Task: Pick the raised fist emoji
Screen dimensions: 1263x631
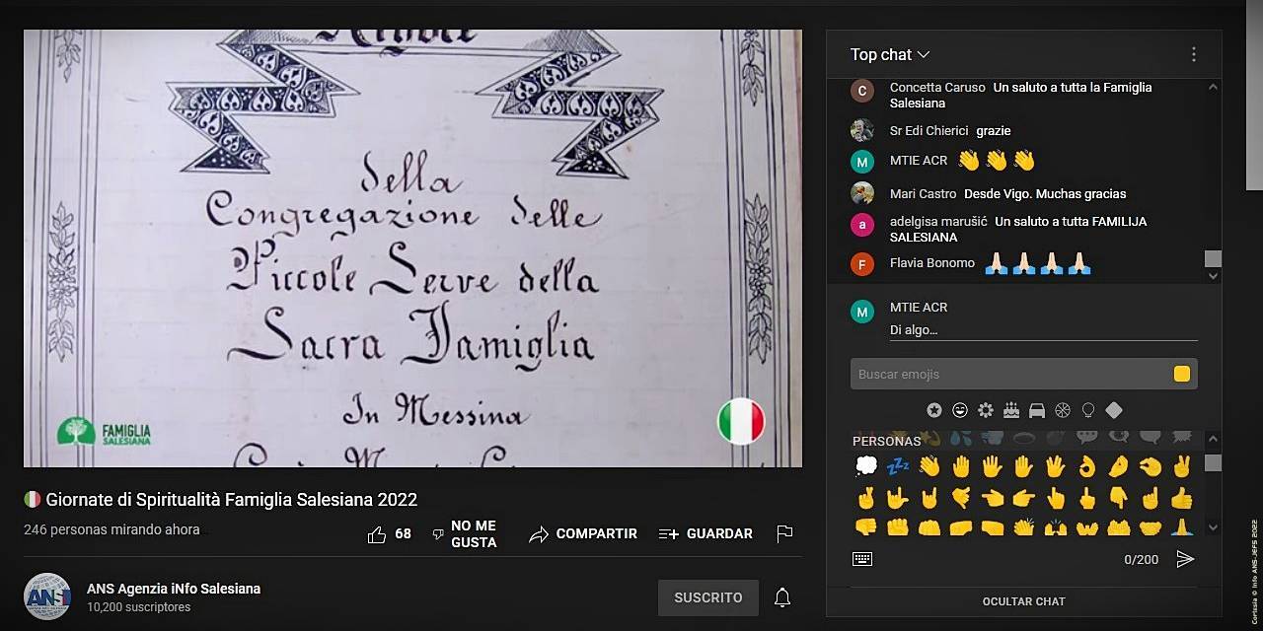Action: tap(898, 526)
